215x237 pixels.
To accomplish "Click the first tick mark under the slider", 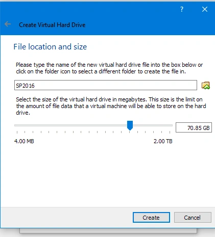I will pyautogui.click(x=17, y=132).
